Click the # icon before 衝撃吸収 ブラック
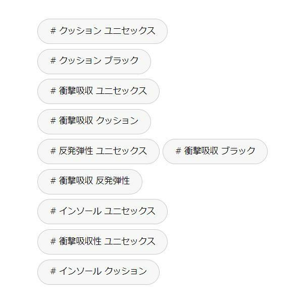This screenshot has height=303, width=303. tap(178, 151)
